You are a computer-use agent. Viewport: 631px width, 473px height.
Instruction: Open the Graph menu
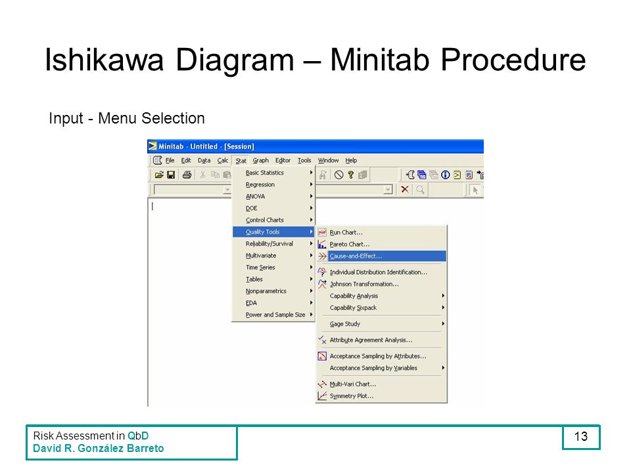(x=261, y=160)
